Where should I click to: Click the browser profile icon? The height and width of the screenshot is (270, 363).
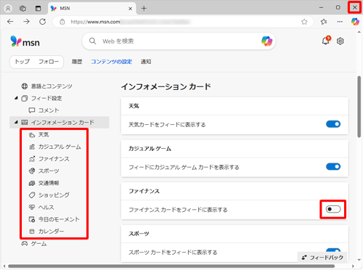[x=8, y=9]
